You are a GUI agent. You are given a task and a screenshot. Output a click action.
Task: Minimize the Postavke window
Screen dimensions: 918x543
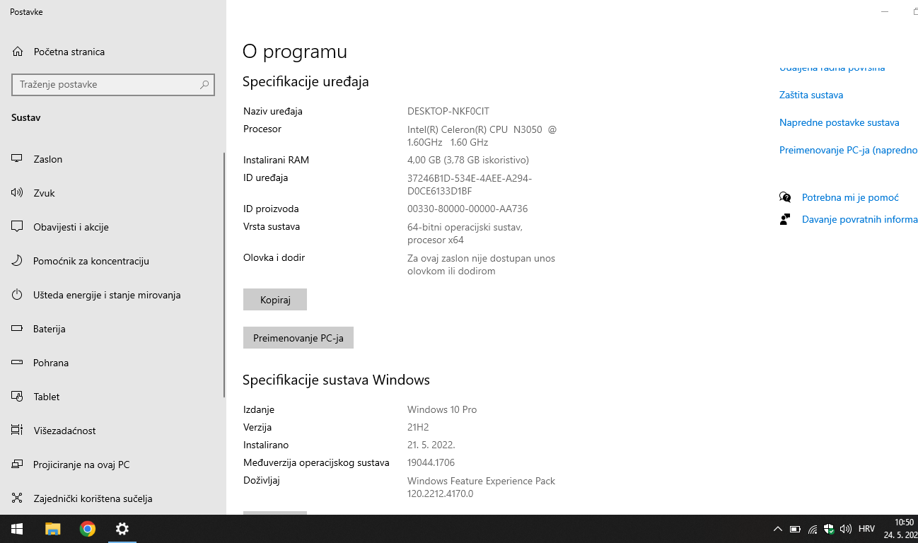click(884, 11)
